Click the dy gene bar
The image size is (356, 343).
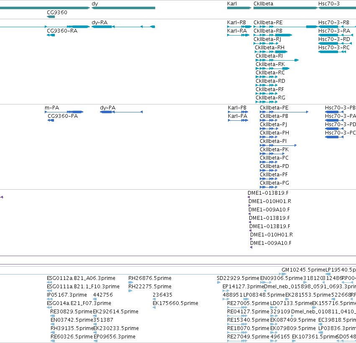pos(123,8)
